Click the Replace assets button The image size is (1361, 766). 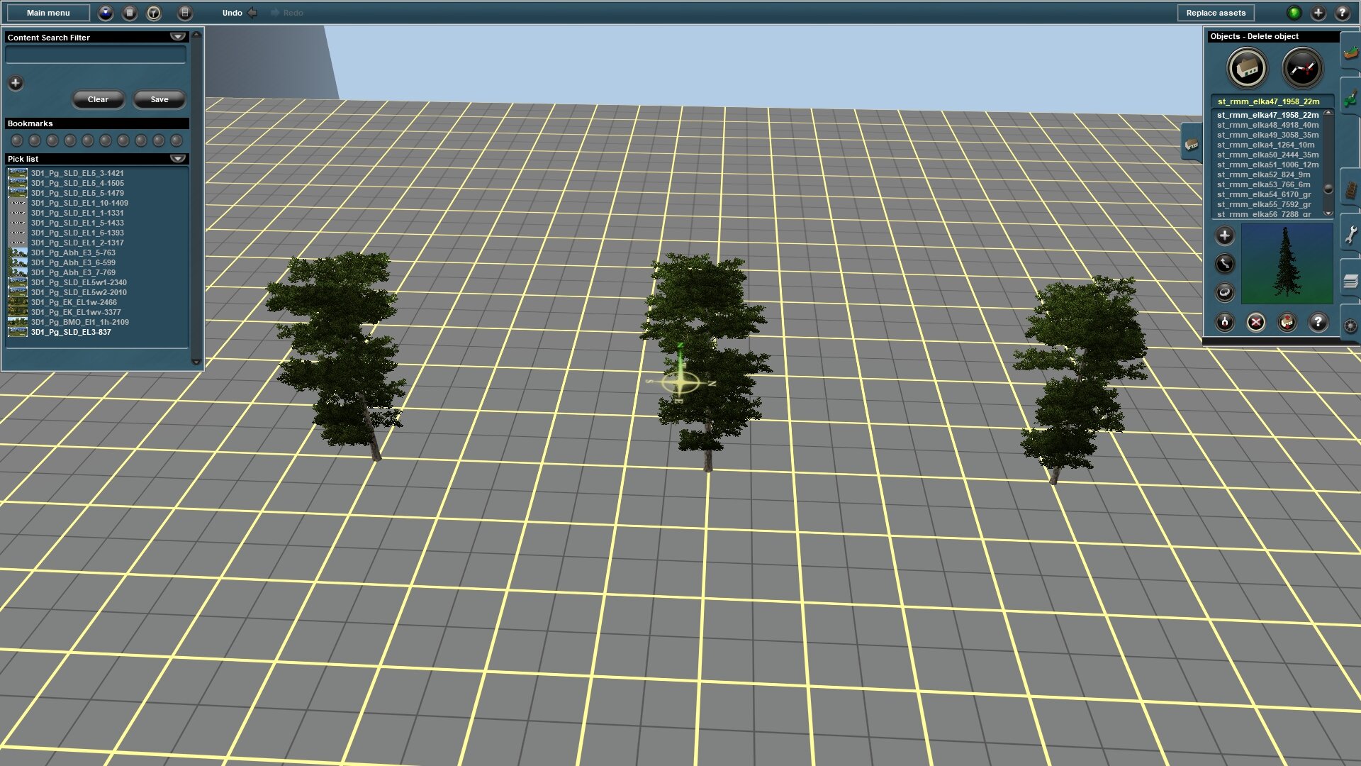(1216, 13)
